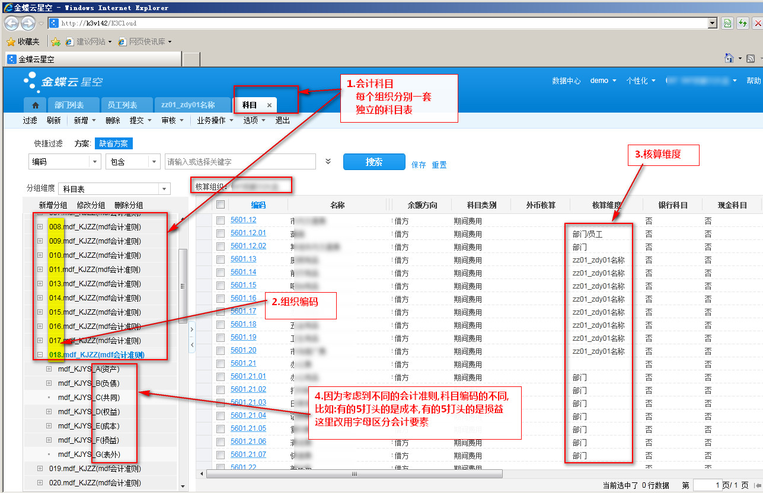Select checkbox for row 5601.21.01
Viewport: 763px width, 493px height.
pos(221,376)
